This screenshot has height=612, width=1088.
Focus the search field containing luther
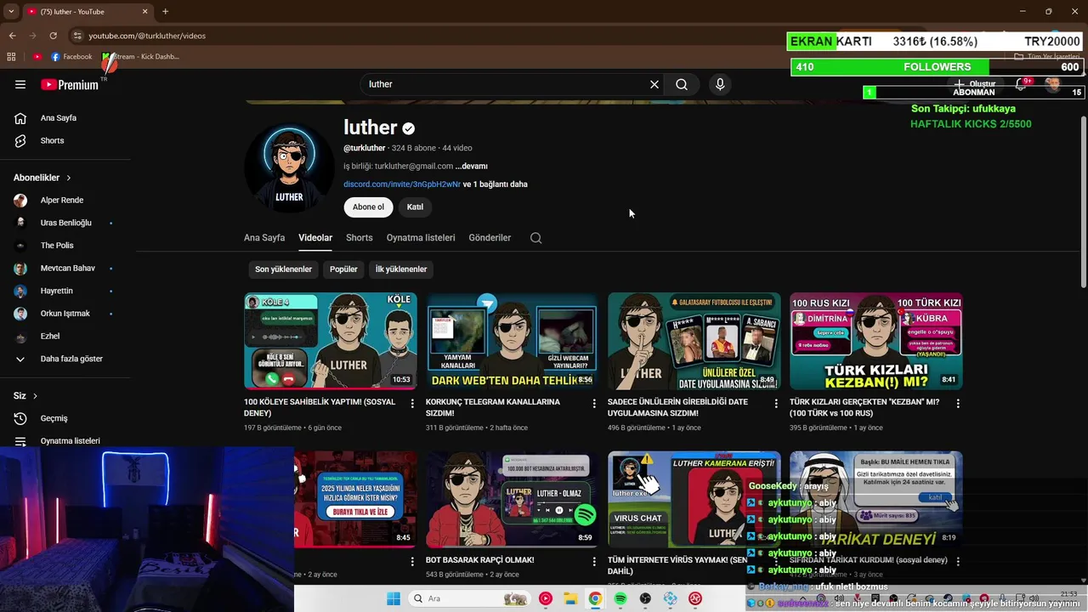(x=506, y=84)
